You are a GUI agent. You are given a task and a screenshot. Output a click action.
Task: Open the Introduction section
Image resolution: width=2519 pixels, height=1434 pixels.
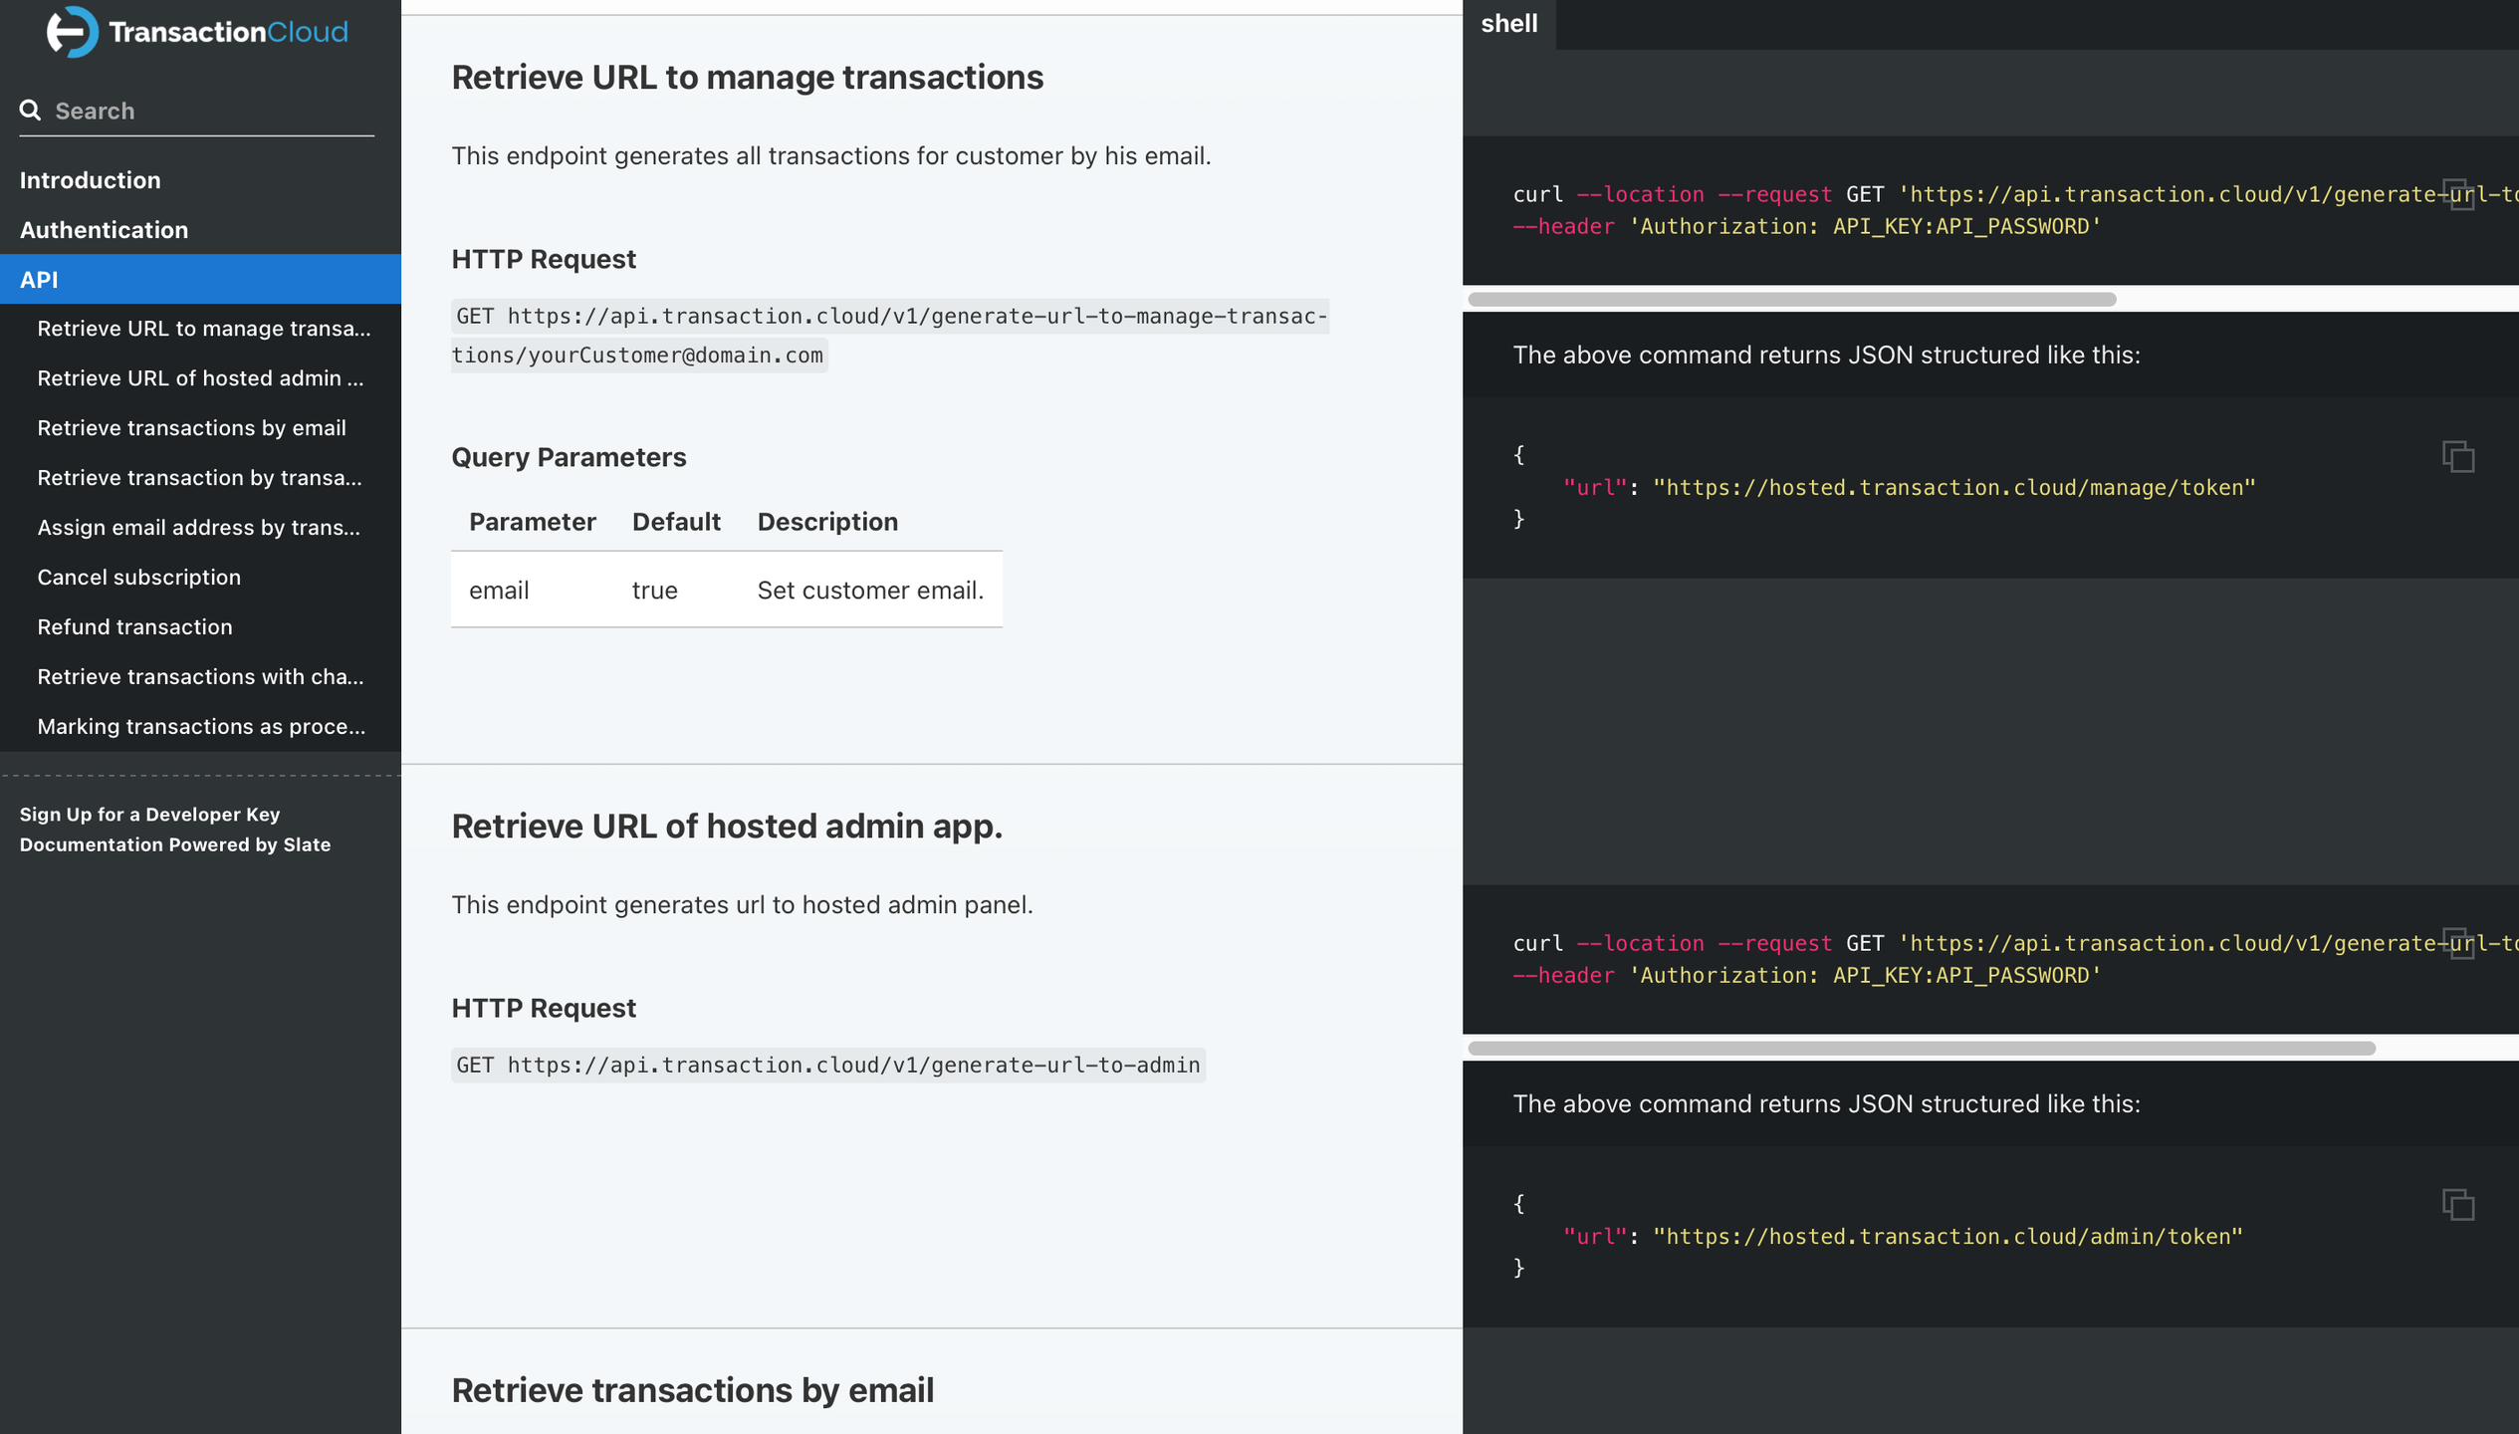click(90, 180)
